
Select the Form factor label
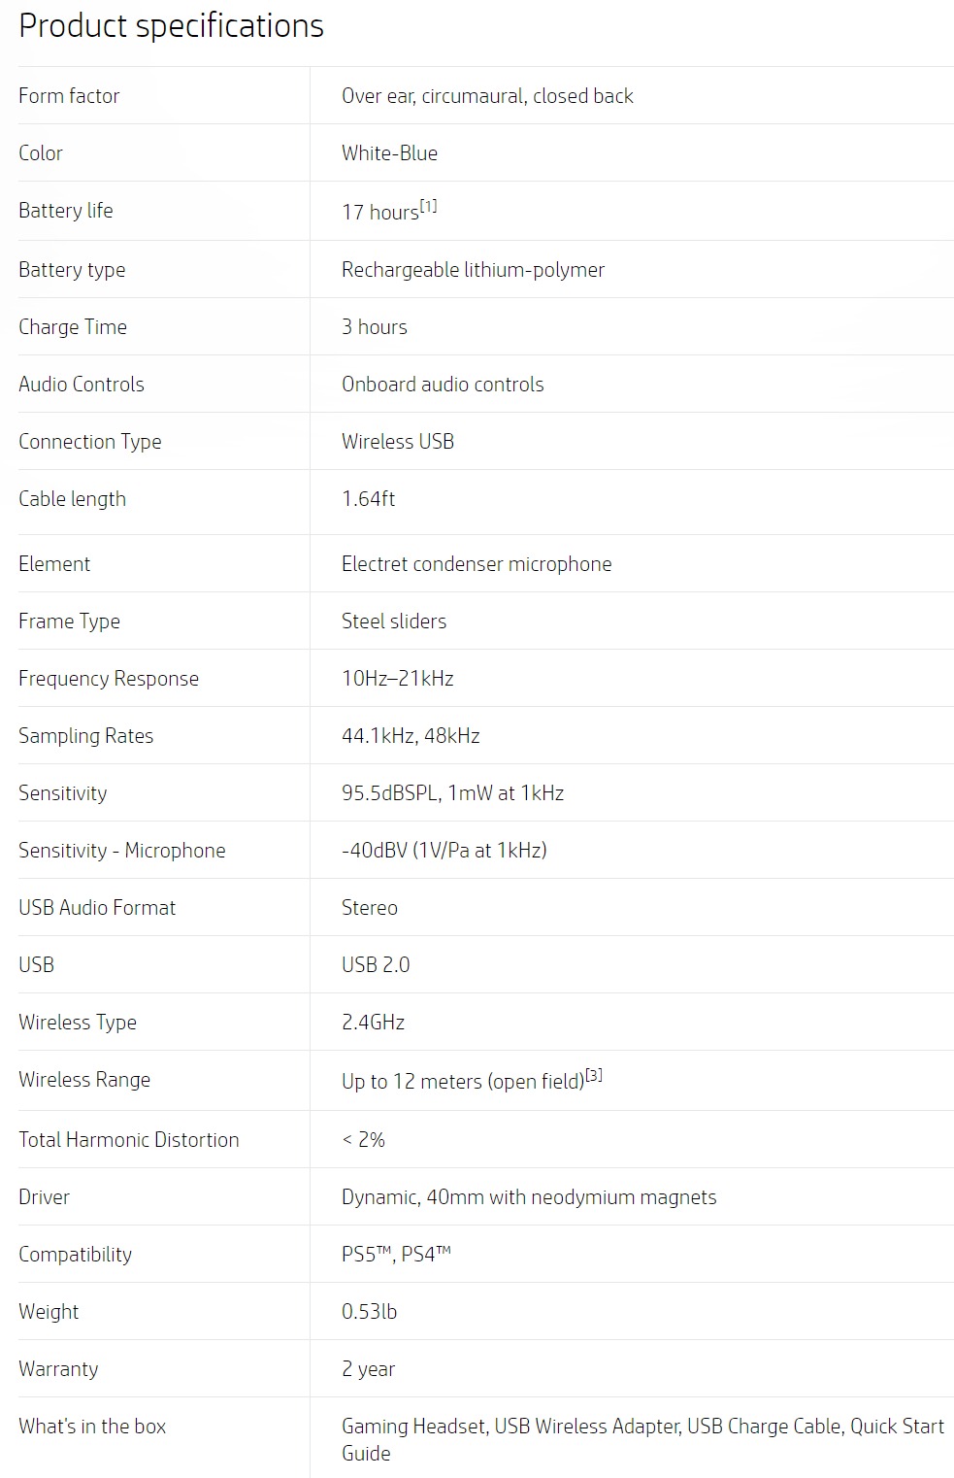point(69,95)
